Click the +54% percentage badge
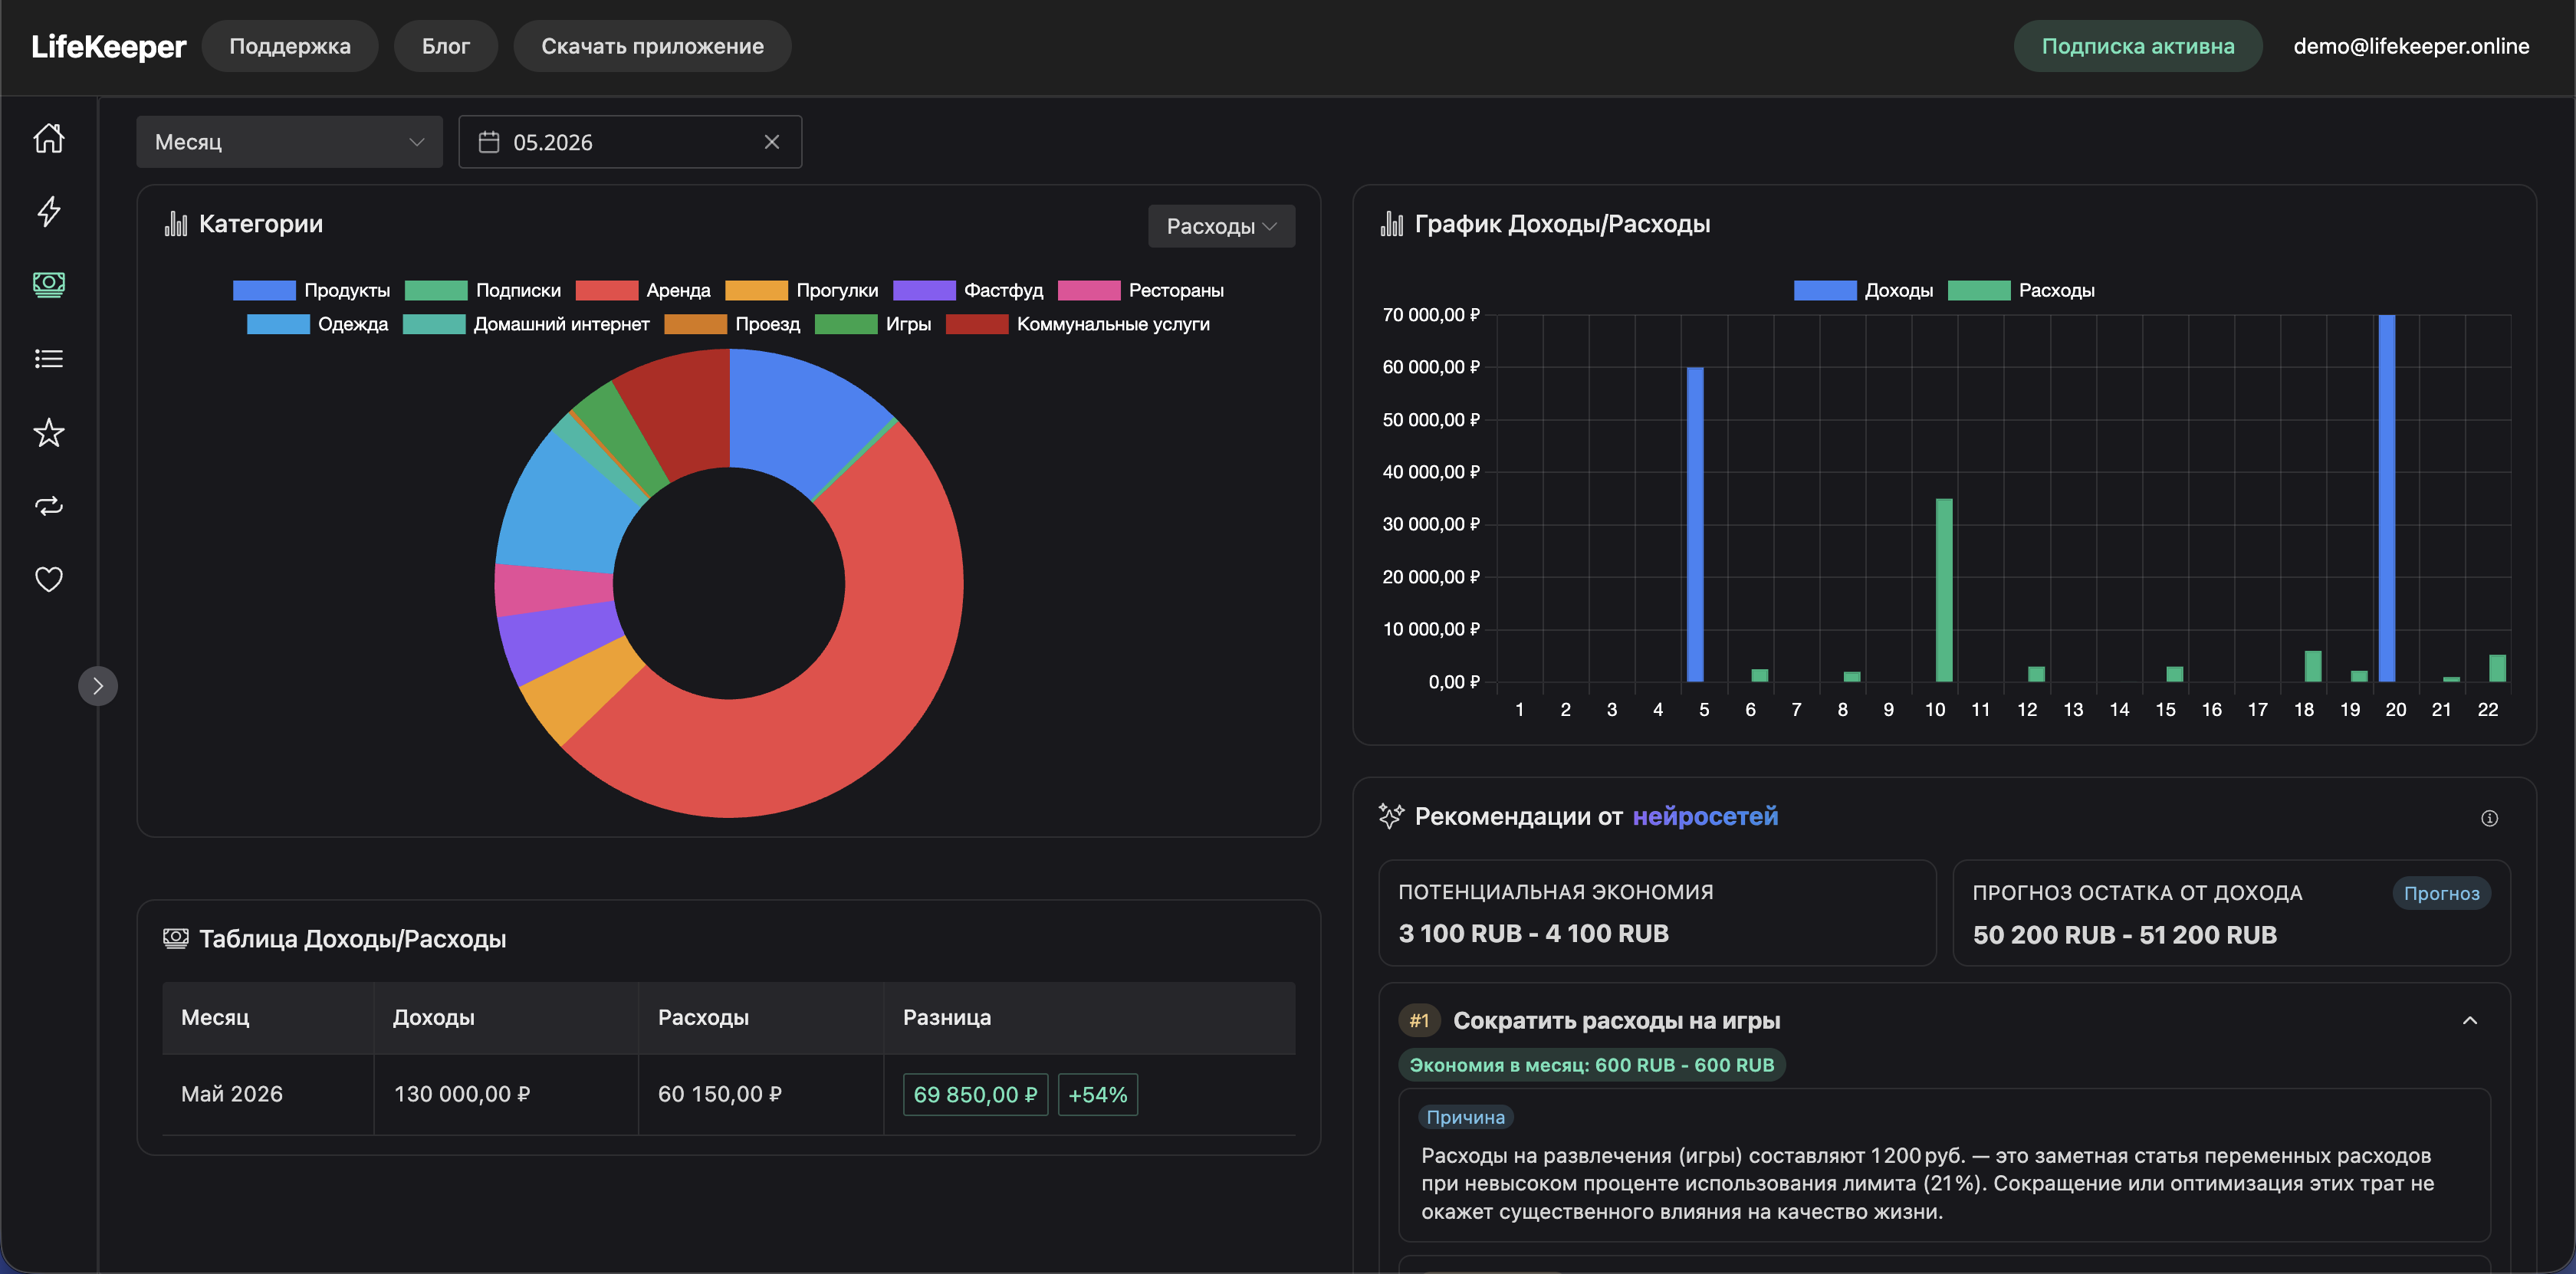 (1097, 1095)
